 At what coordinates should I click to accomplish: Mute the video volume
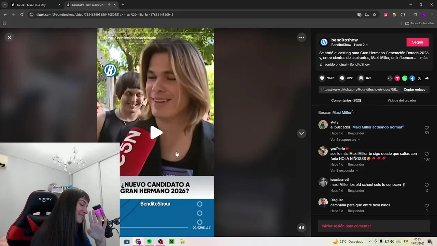(301, 228)
